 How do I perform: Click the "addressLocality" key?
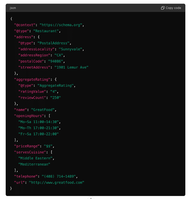pos(37,49)
